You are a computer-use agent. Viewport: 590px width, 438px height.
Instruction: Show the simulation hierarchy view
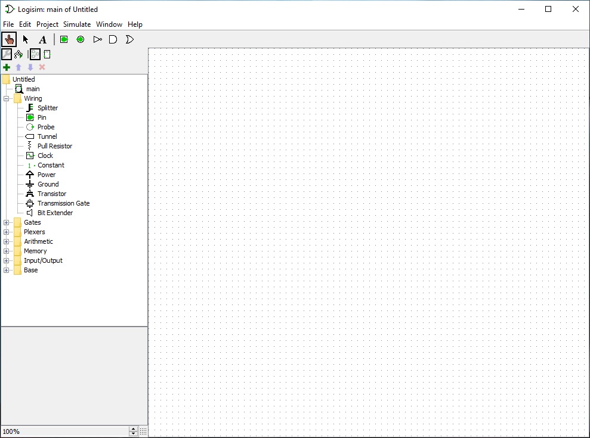pyautogui.click(x=18, y=54)
